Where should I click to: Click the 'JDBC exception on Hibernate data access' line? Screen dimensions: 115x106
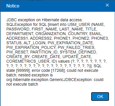point(44,20)
